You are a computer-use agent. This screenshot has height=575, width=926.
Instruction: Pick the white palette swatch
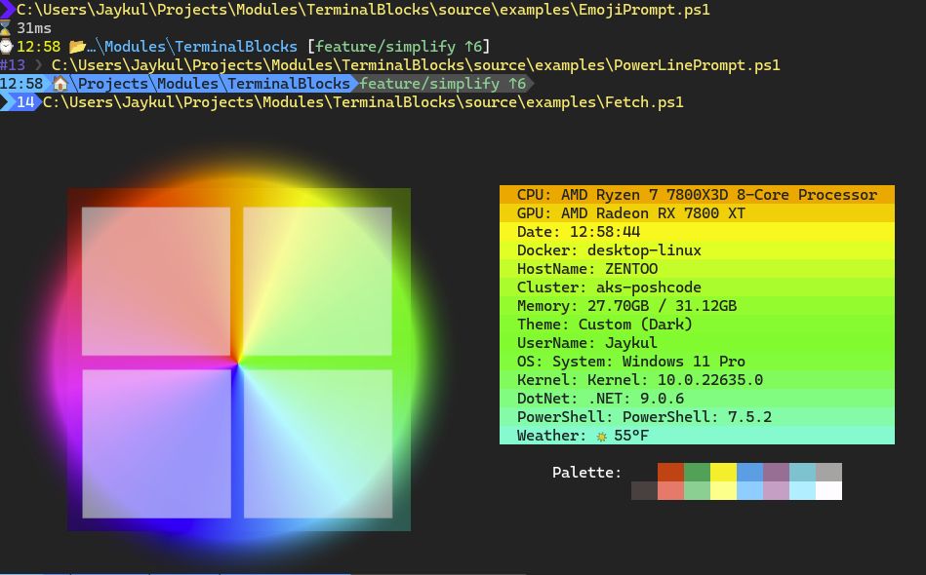(828, 490)
